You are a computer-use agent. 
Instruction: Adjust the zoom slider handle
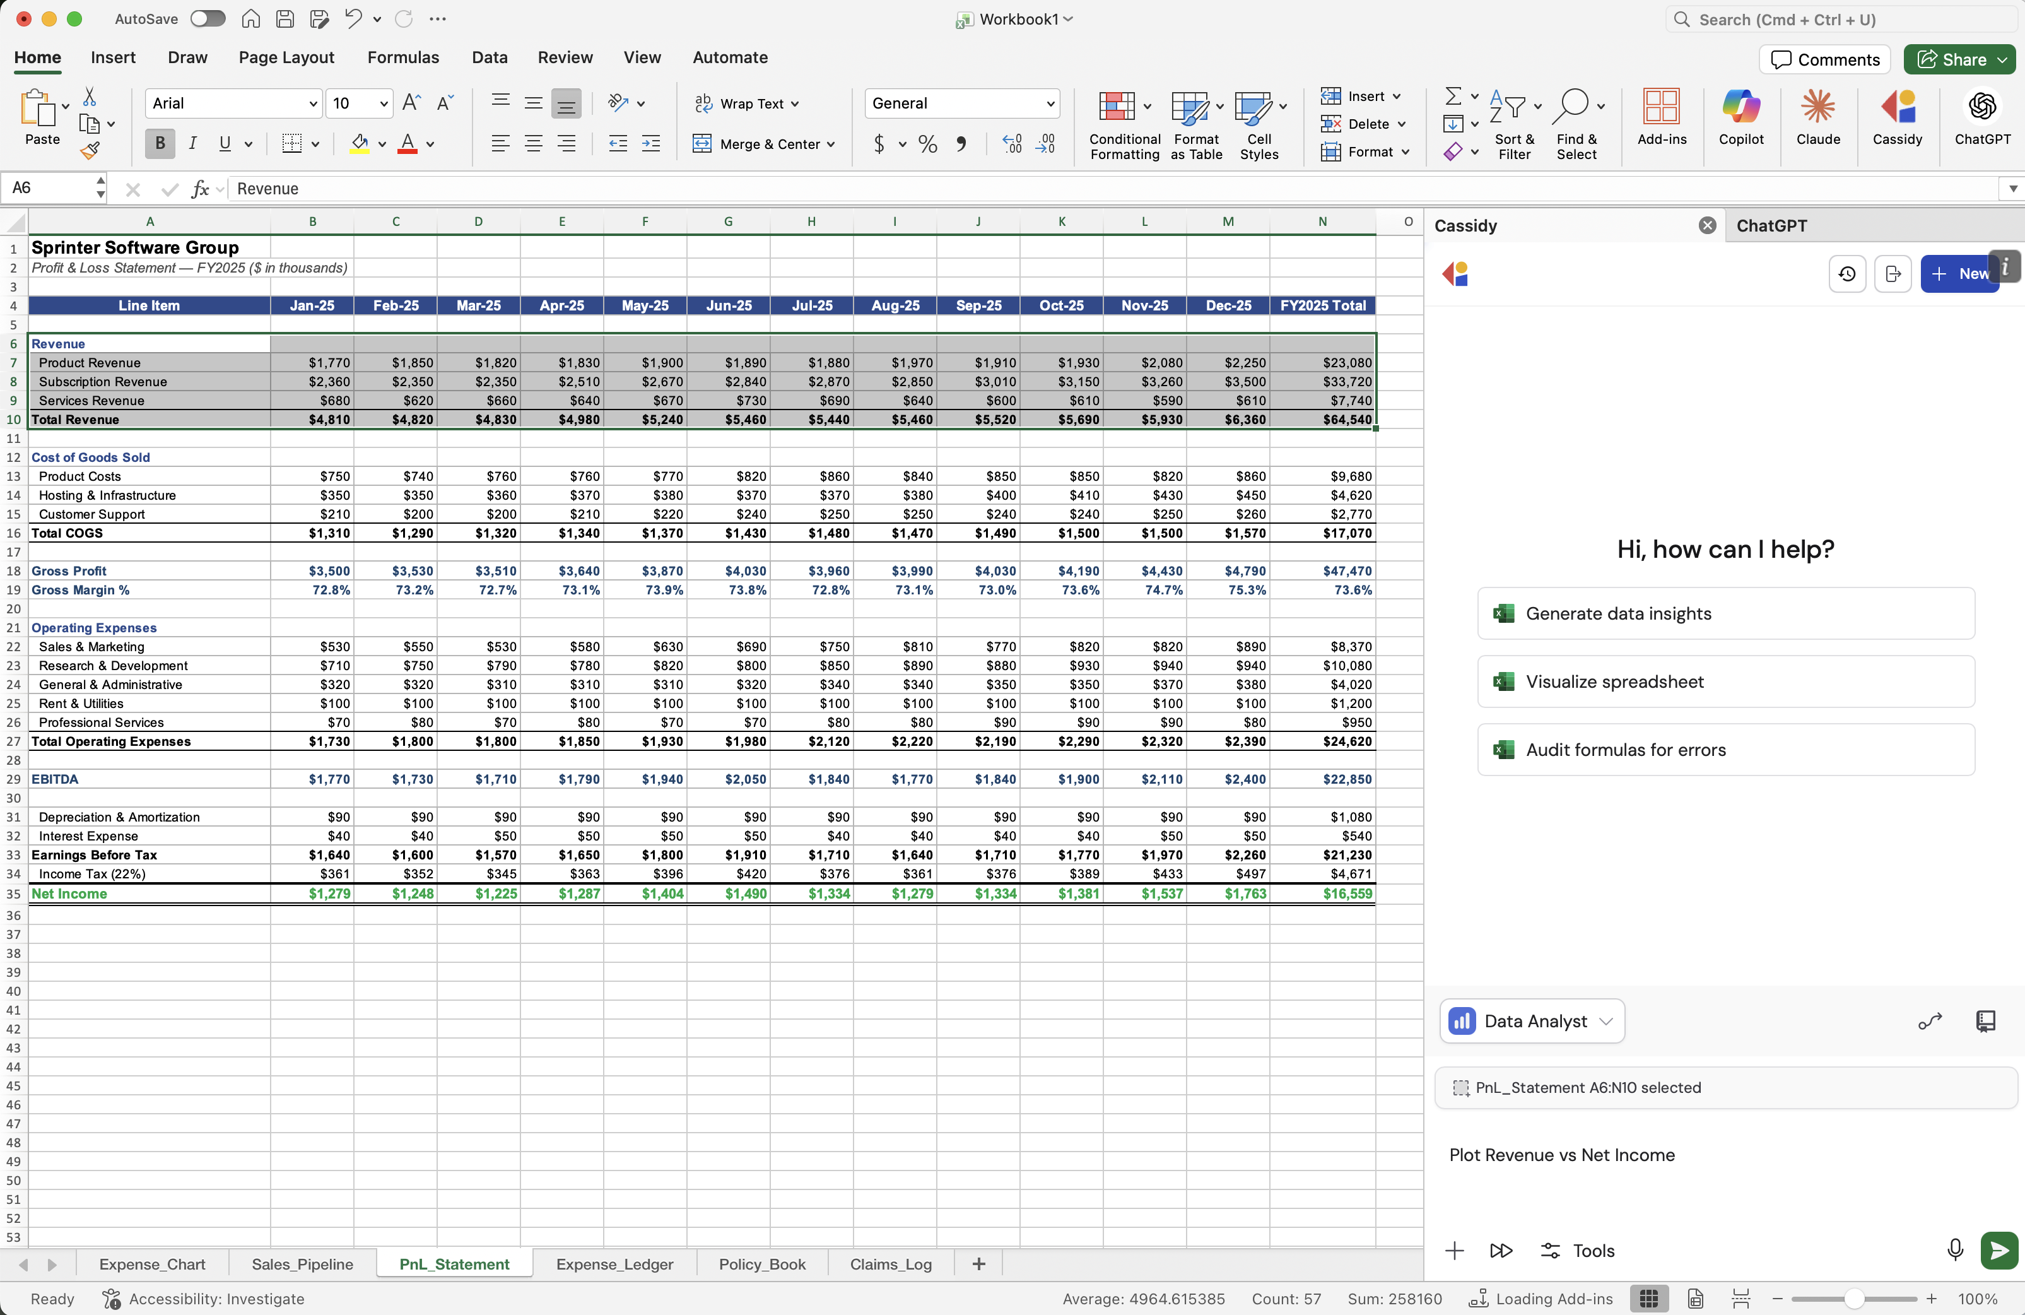tap(1853, 1299)
